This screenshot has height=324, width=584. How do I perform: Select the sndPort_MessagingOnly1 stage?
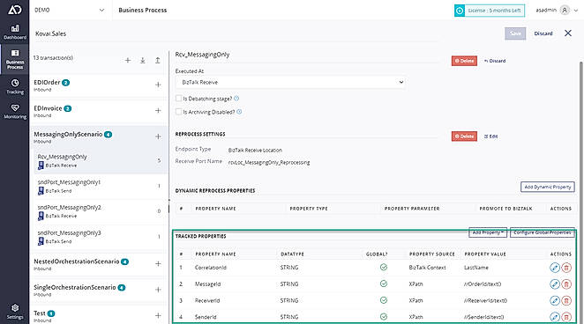99,187
